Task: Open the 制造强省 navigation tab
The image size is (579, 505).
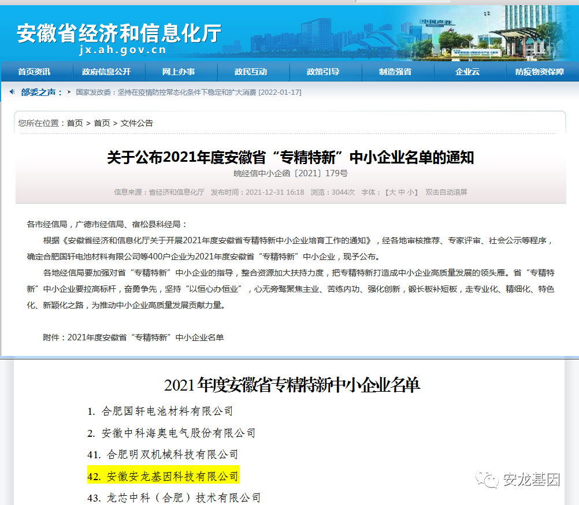Action: (395, 72)
